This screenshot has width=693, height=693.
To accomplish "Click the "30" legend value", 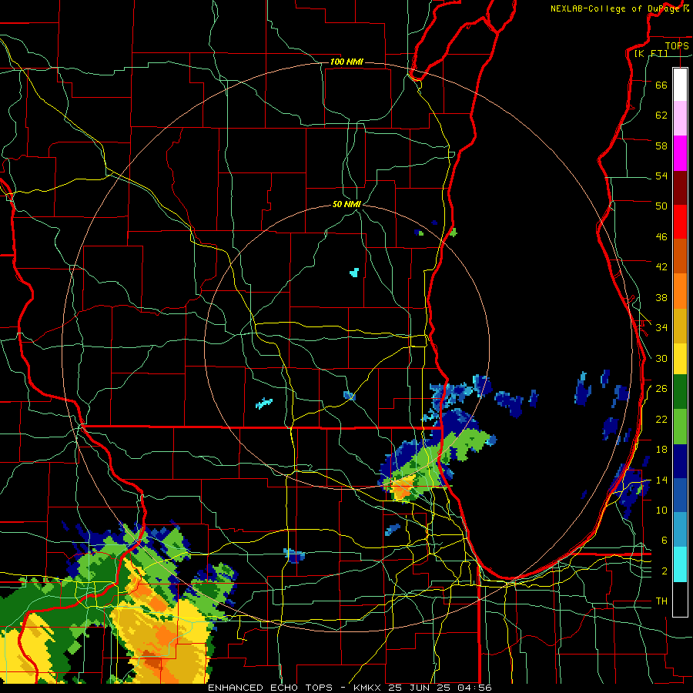I will click(x=661, y=358).
